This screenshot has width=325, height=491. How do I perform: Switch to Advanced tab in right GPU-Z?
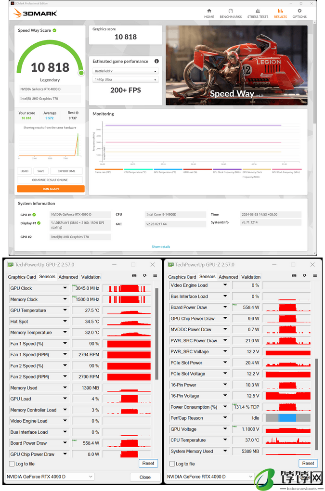tap(228, 277)
